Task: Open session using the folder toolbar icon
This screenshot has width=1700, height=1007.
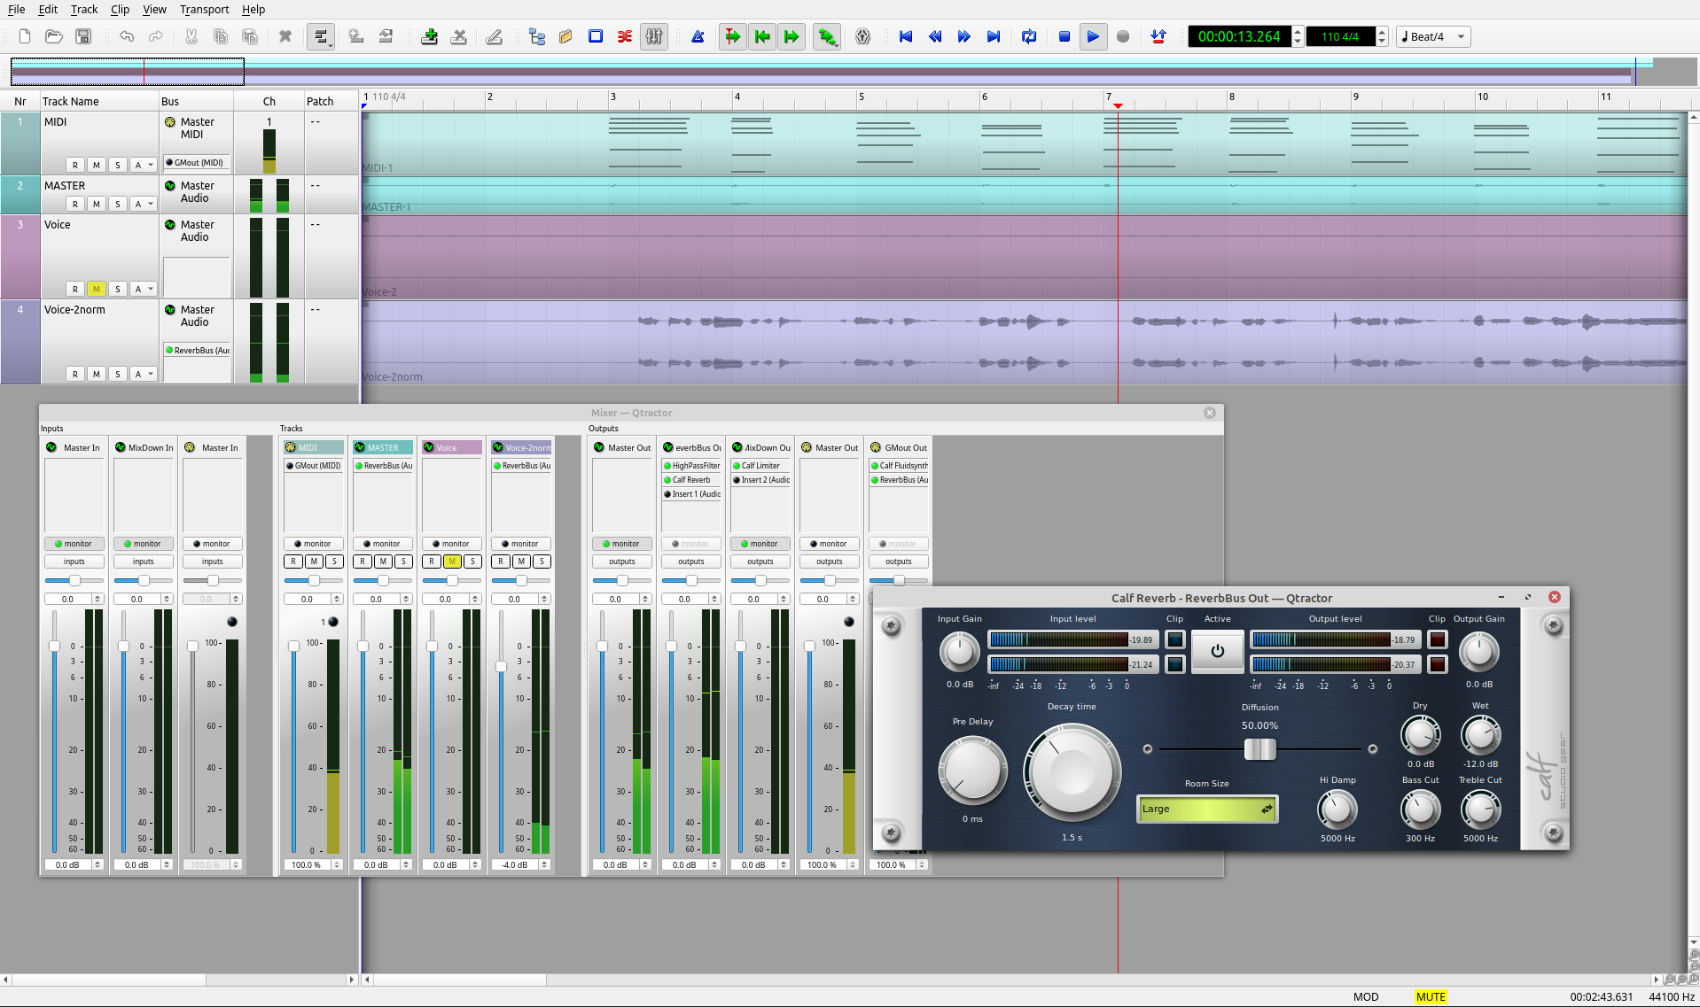Action: coord(54,36)
